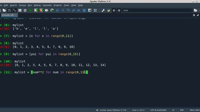
Task: Run selection or current line icon
Action: pos(47,10)
